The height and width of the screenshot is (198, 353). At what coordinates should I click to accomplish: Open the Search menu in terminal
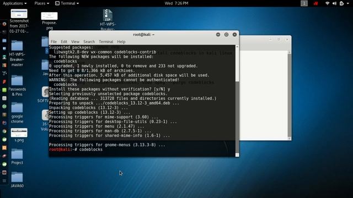[89, 42]
